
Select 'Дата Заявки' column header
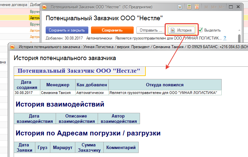point(24,147)
